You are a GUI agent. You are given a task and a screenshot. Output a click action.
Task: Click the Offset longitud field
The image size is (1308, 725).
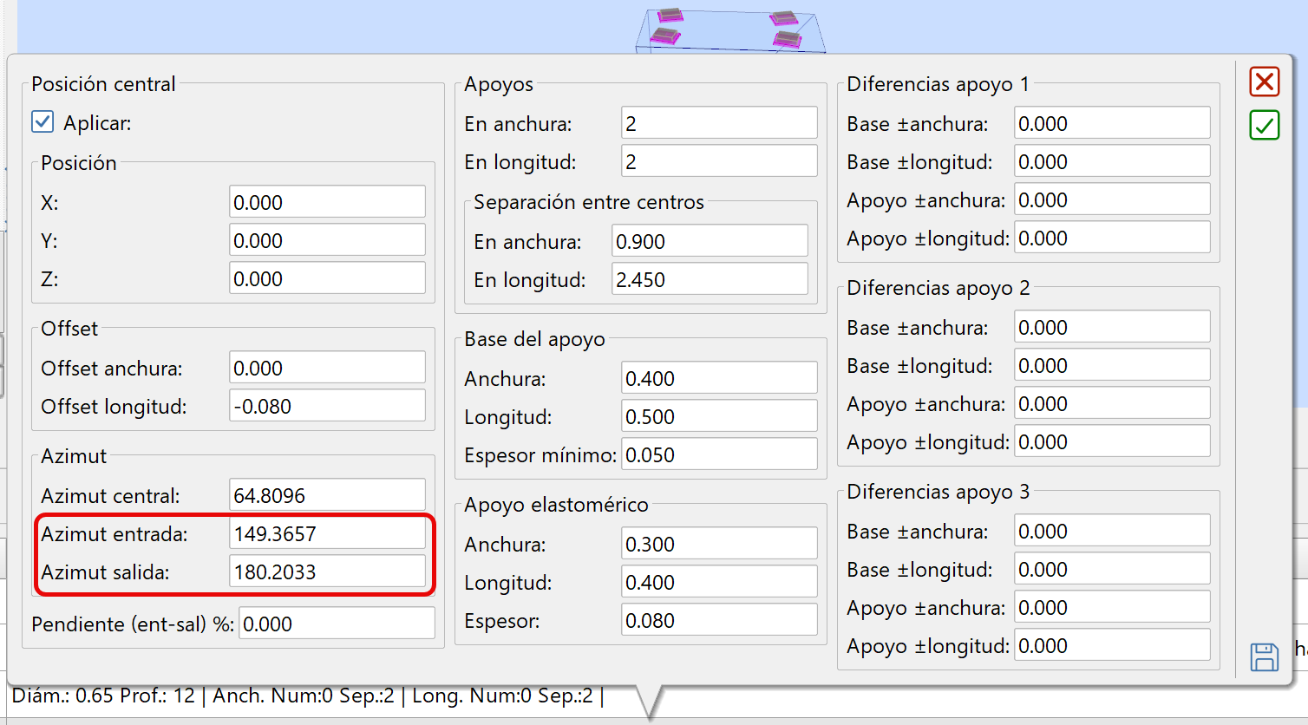pos(327,407)
